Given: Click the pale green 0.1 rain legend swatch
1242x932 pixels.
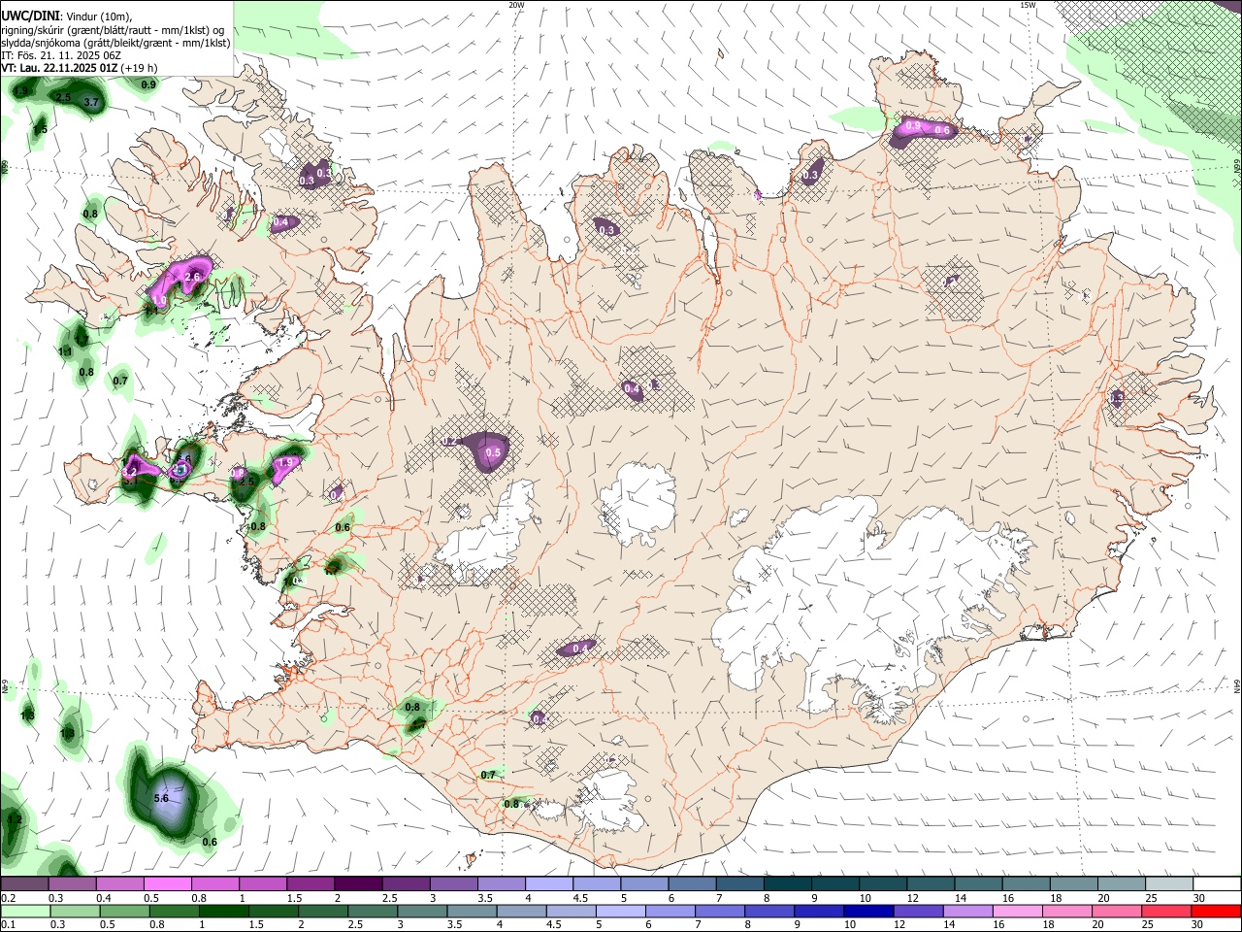Looking at the screenshot, I should click(24, 911).
